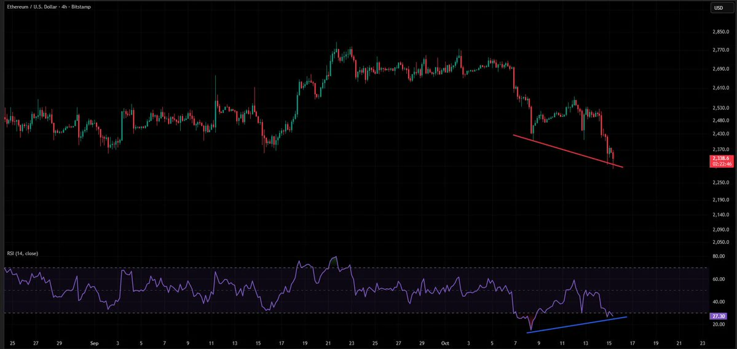Select the red trendline on the price chart
Viewport: 737px width, 349px height.
[568, 151]
